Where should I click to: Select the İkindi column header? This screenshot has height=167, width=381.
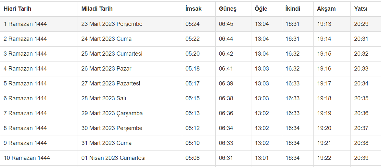click(x=293, y=9)
